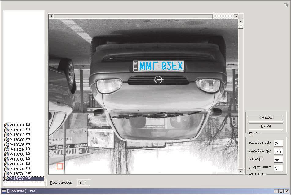The width and height of the screenshot is (291, 195).
Task: Click the icon of p4120306.jpg
Action: click(7, 145)
